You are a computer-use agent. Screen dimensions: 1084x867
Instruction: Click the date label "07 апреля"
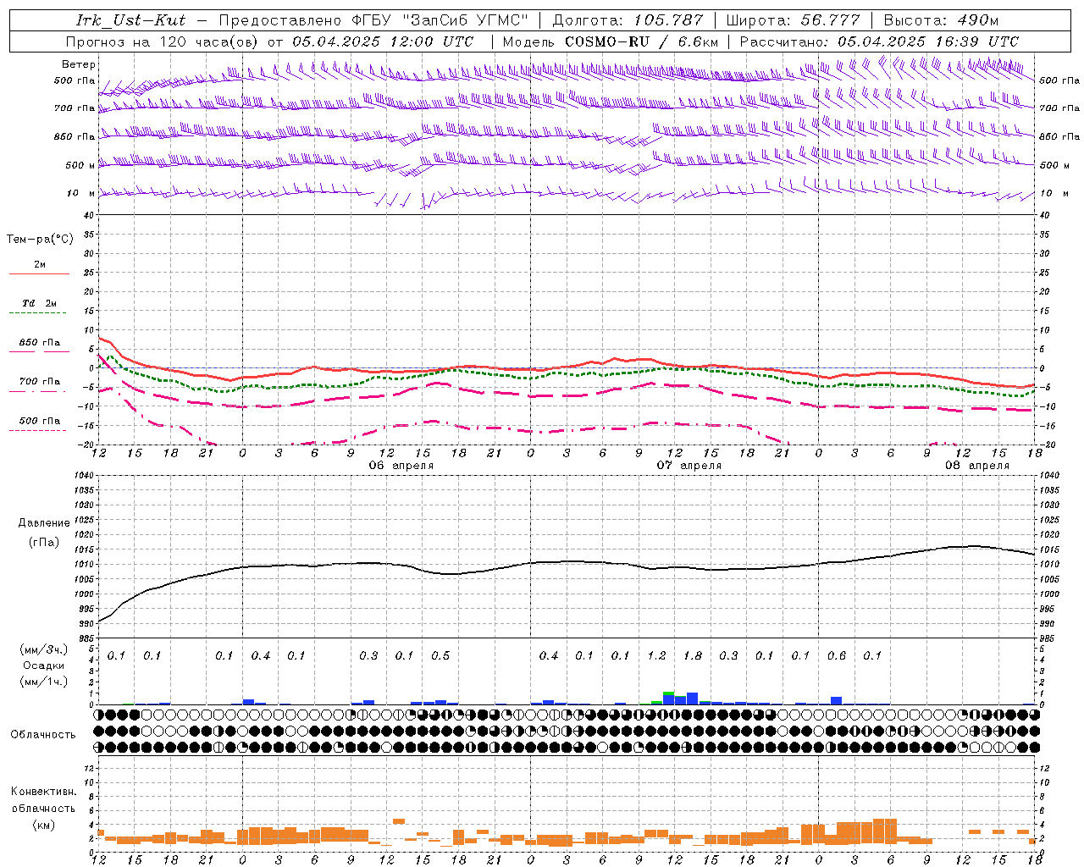pos(689,466)
